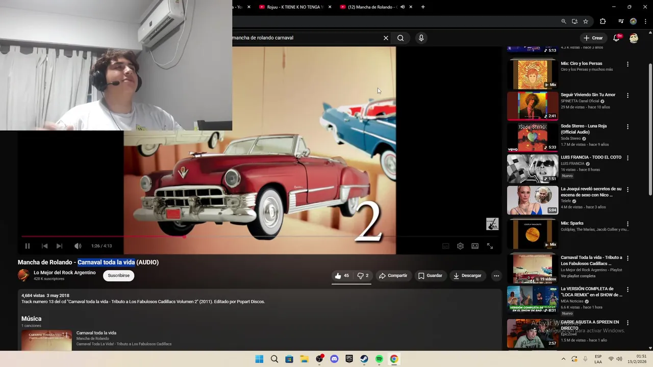Image resolution: width=653 pixels, height=367 pixels.
Task: Close the Rojuu - K TIENE K tab
Action: [x=330, y=7]
